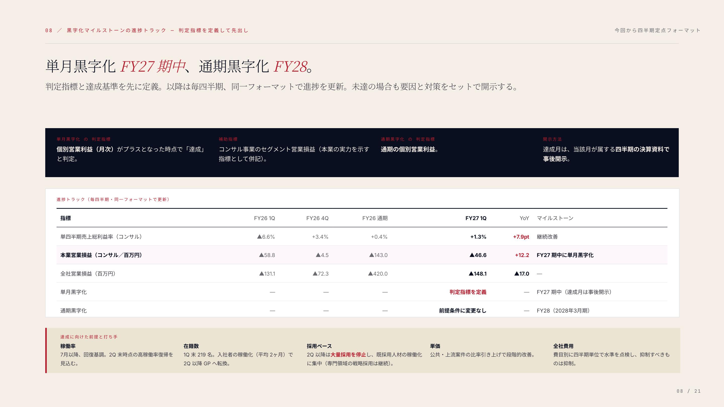Click the milestone 'FY28（2028年3月期）'

(563, 311)
